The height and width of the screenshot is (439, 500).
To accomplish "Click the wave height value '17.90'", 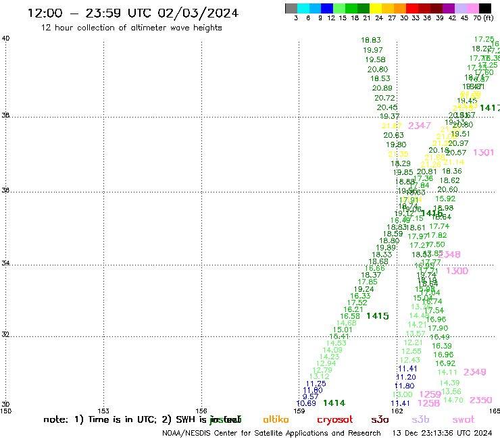I will [438, 328].
